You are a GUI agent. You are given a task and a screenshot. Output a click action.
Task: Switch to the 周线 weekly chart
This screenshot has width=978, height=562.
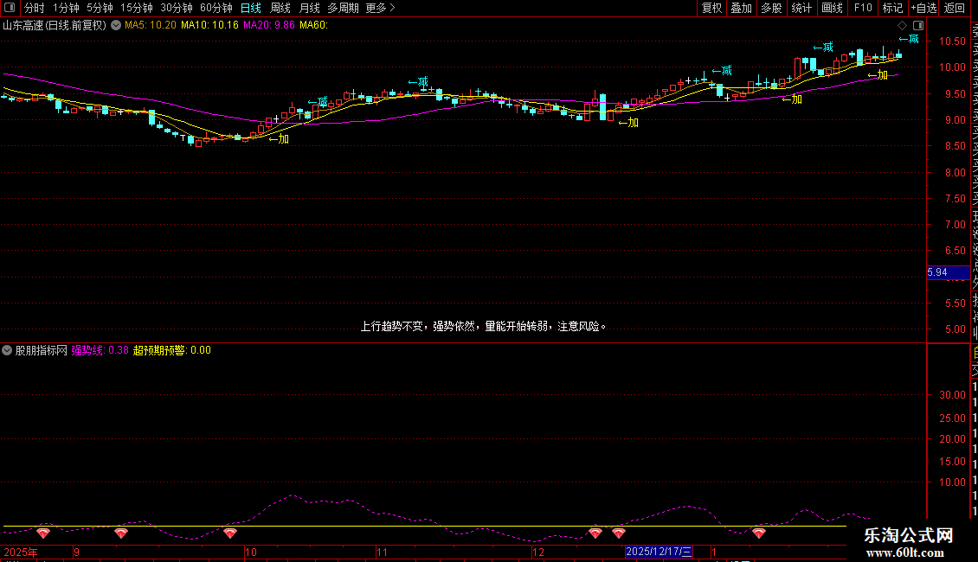[280, 8]
